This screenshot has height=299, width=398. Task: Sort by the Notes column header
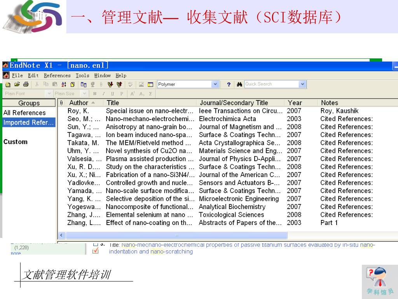point(358,103)
